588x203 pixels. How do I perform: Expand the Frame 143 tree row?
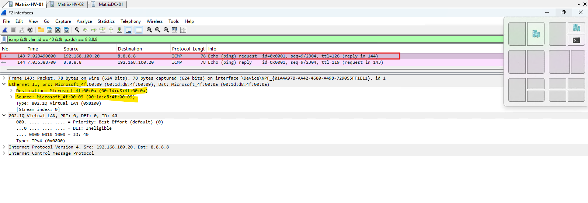[x=4, y=78]
